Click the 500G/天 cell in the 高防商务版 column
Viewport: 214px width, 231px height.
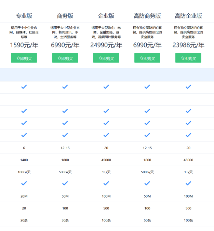pos(147,172)
